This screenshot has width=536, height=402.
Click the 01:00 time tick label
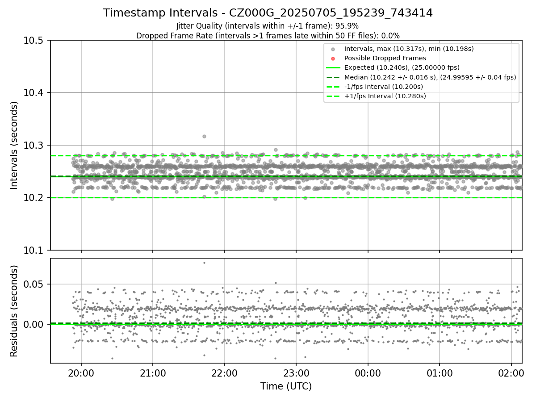pyautogui.click(x=440, y=373)
